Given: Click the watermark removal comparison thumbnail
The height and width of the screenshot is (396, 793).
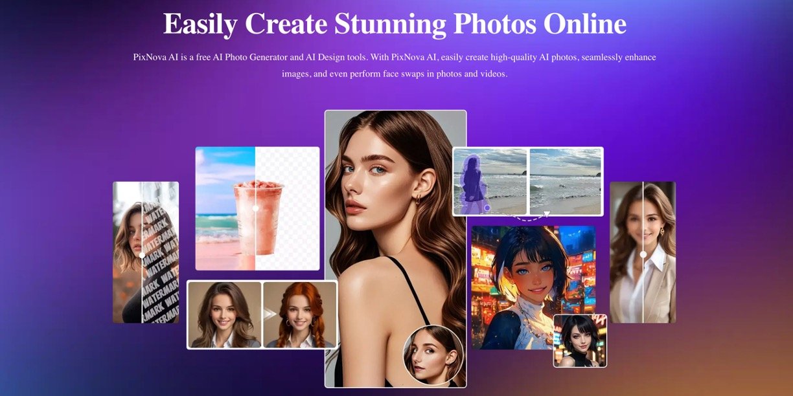Looking at the screenshot, I should pos(146,252).
